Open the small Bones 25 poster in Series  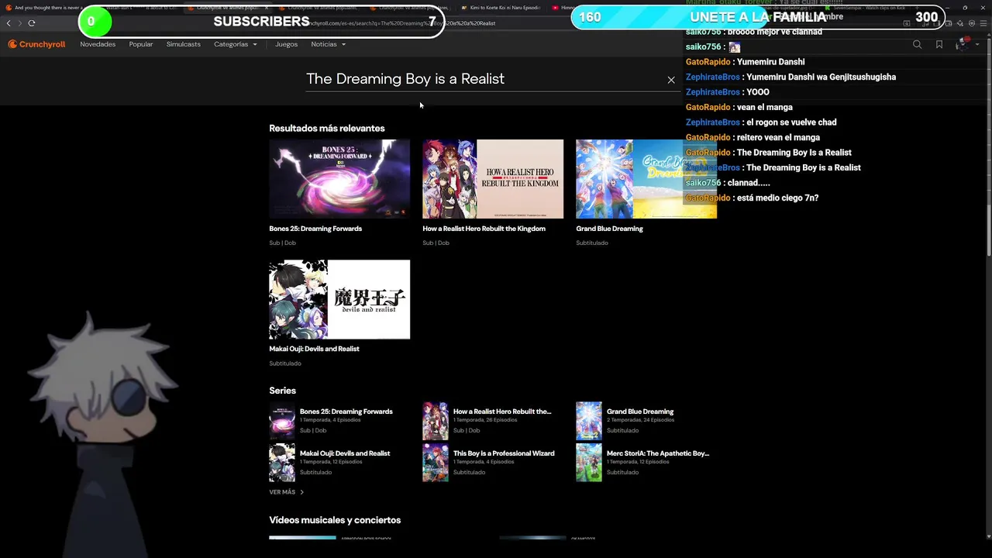click(x=282, y=421)
